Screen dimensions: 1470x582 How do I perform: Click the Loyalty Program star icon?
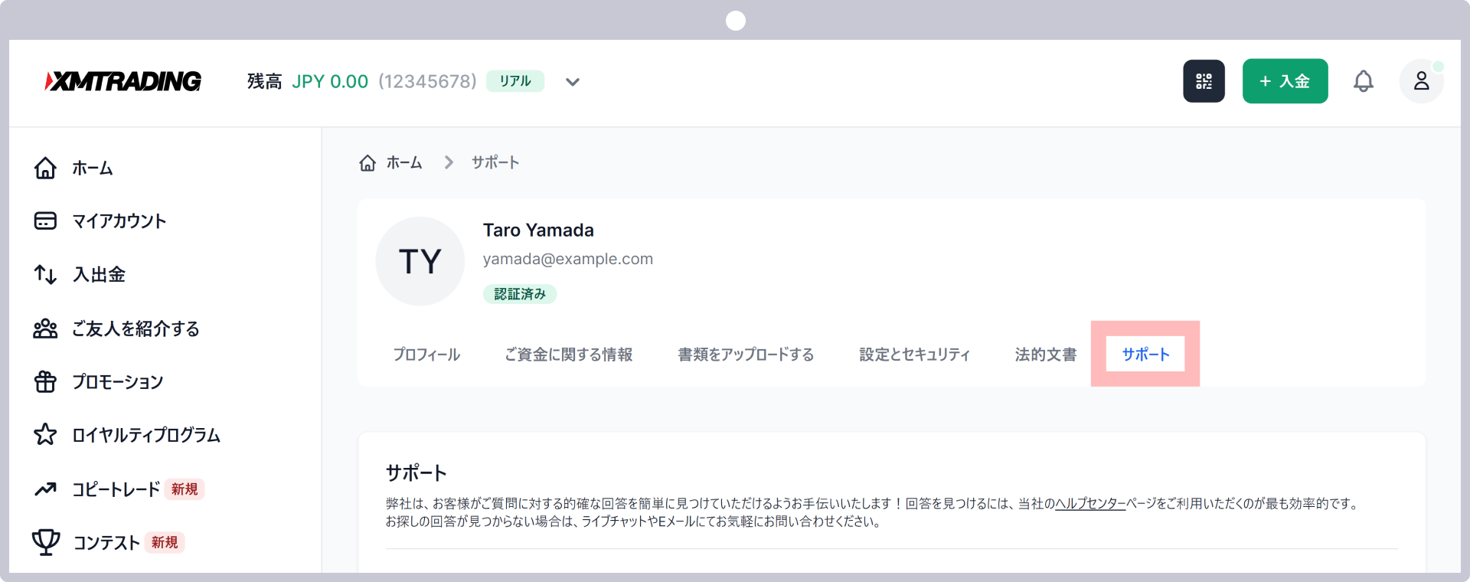point(45,435)
